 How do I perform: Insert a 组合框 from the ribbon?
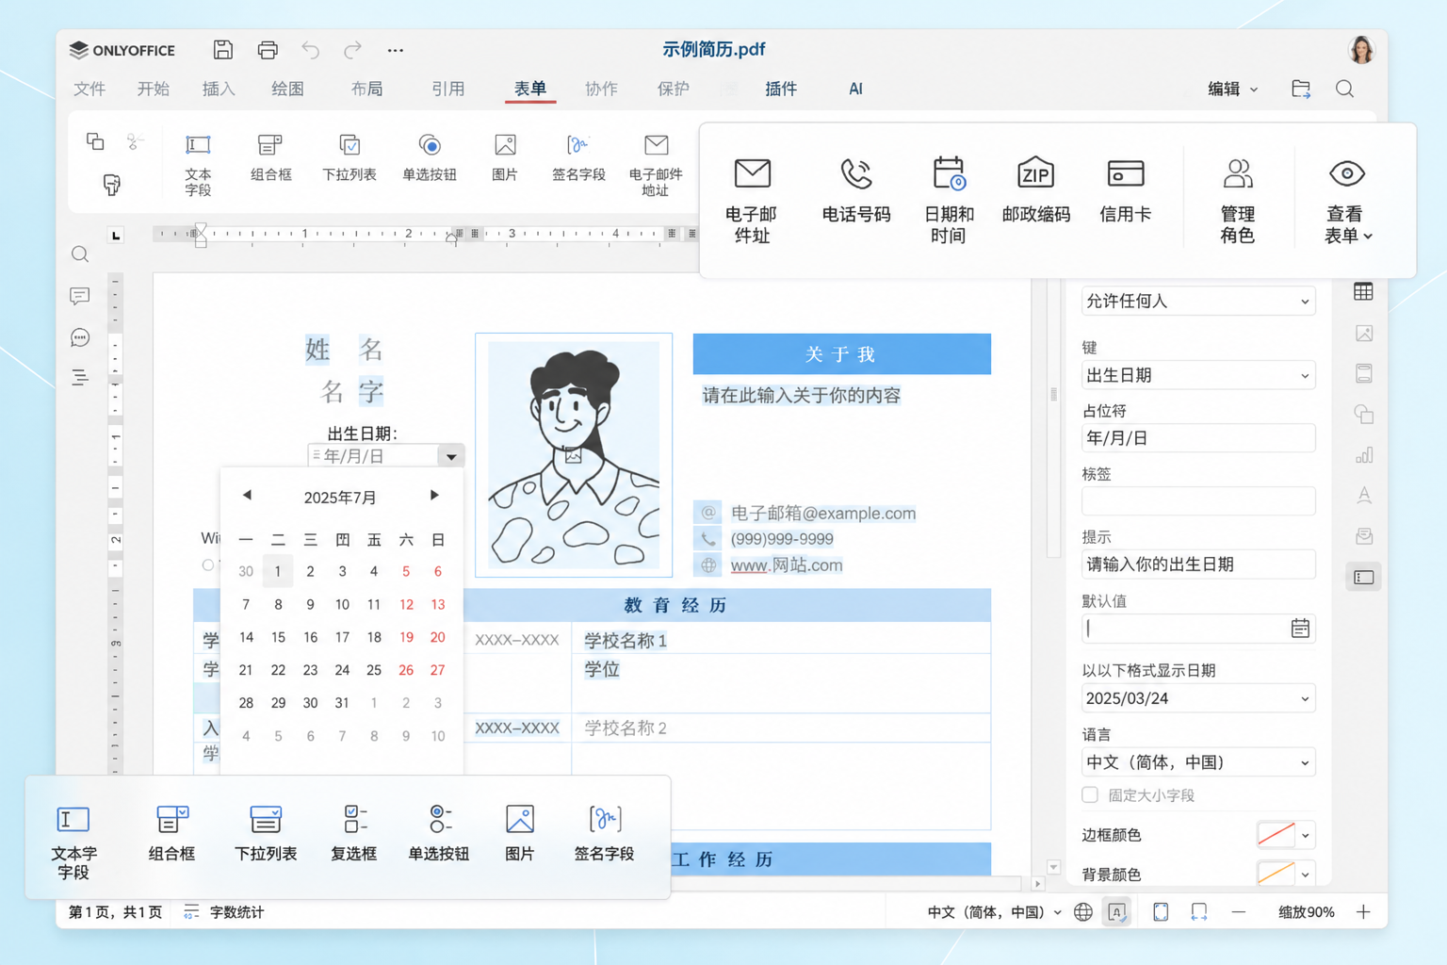270,156
